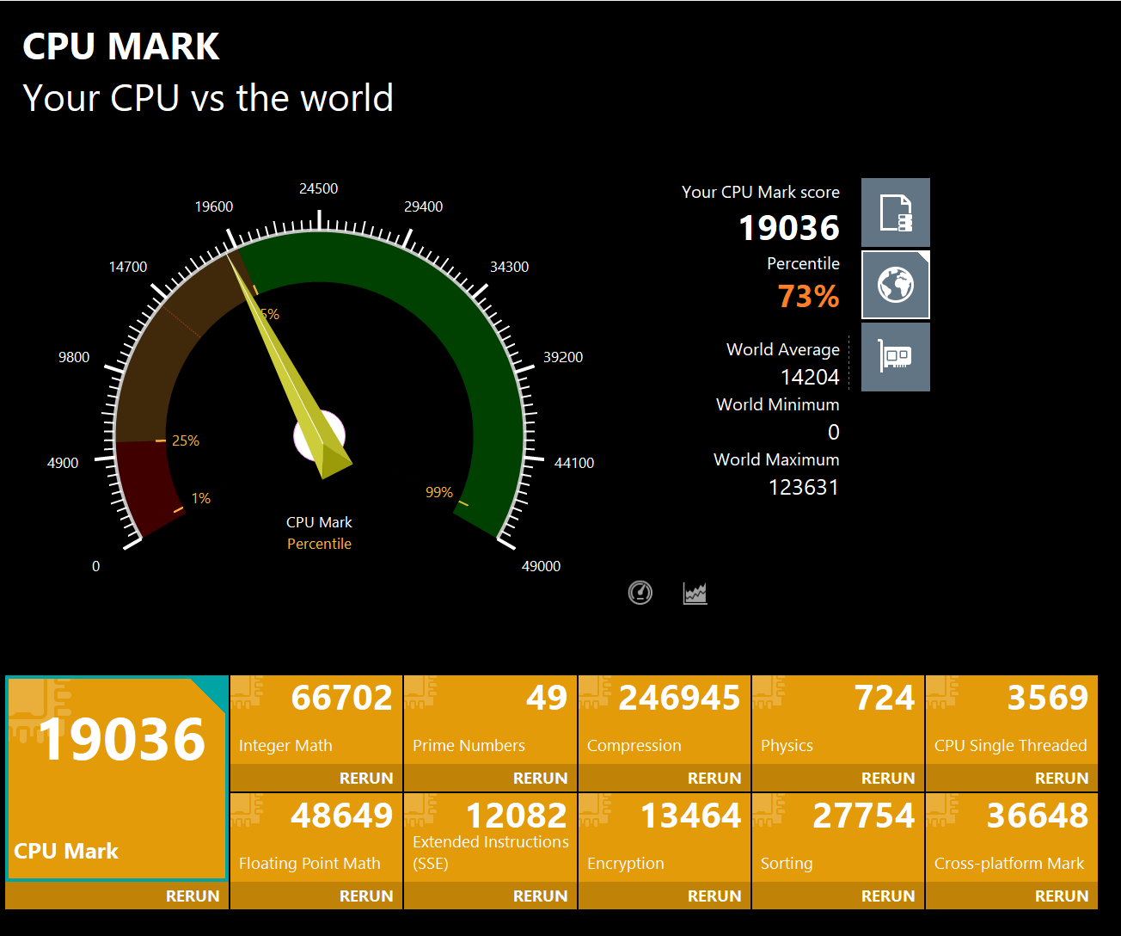Image resolution: width=1121 pixels, height=936 pixels.
Task: Click the 73% percentile value
Action: (x=808, y=297)
